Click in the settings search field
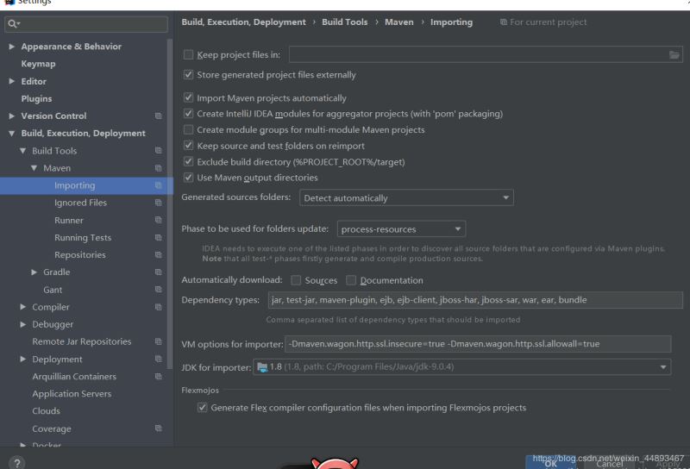690x469 pixels. click(86, 24)
